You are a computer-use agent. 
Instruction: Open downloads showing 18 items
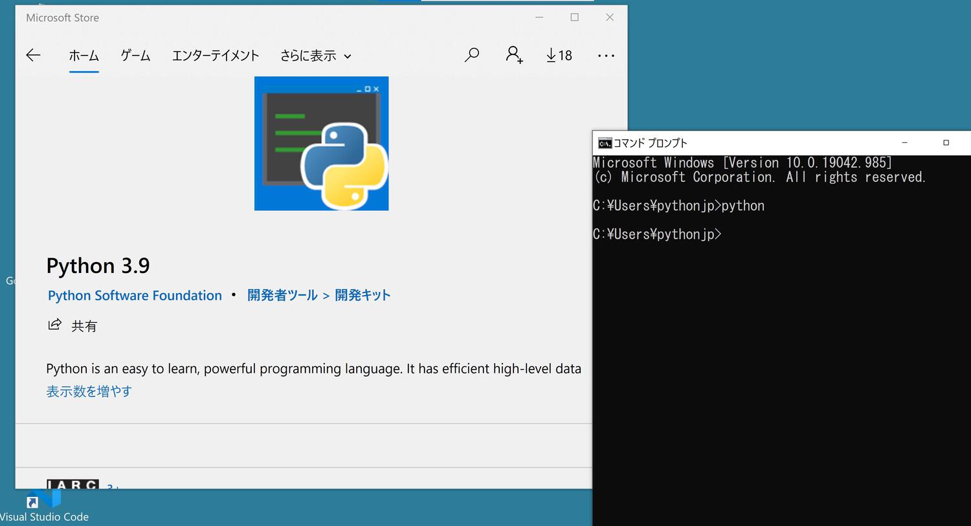pos(559,56)
